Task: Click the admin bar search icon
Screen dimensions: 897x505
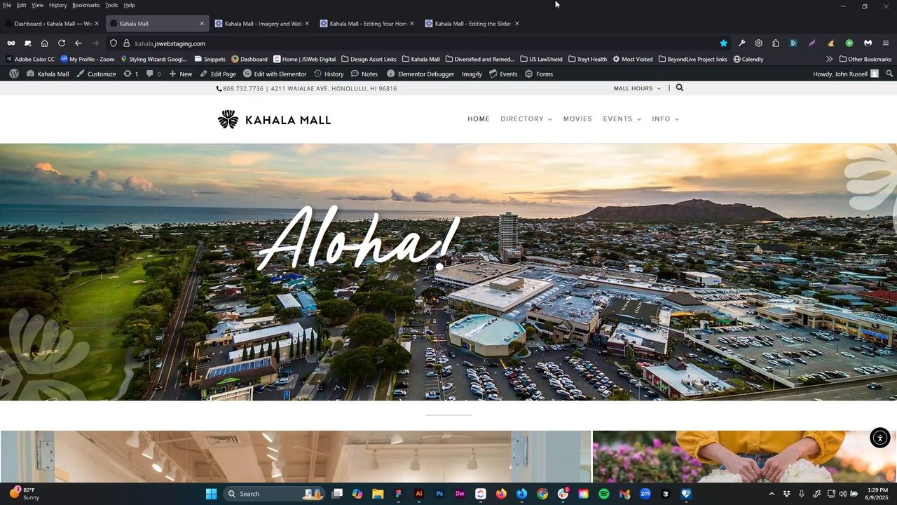Action: coord(889,74)
